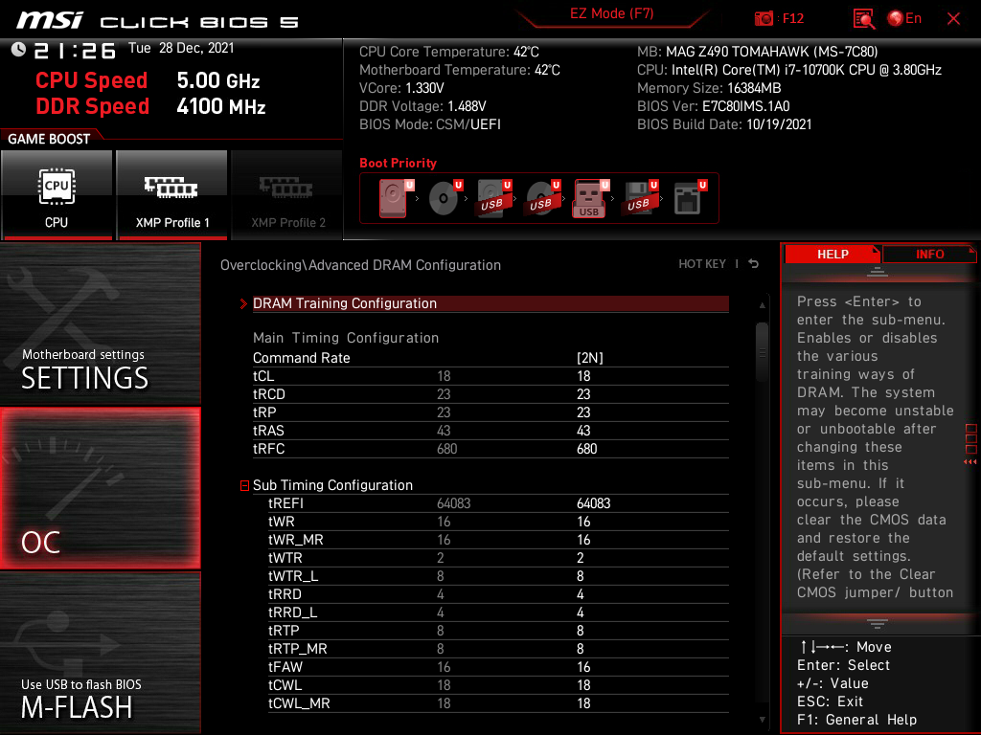Select the tRRD timing row
Screen dimensions: 981x735
(498, 593)
